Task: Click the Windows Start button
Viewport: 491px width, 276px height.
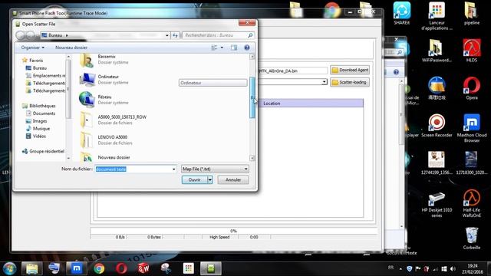Action: tap(9, 268)
